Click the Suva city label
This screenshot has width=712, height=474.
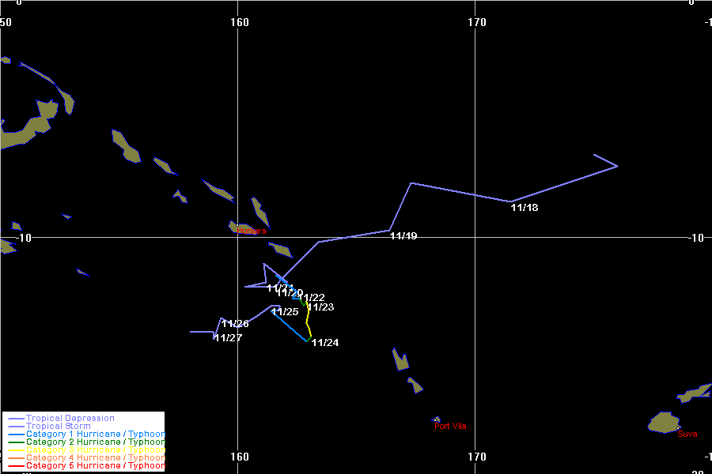687,434
